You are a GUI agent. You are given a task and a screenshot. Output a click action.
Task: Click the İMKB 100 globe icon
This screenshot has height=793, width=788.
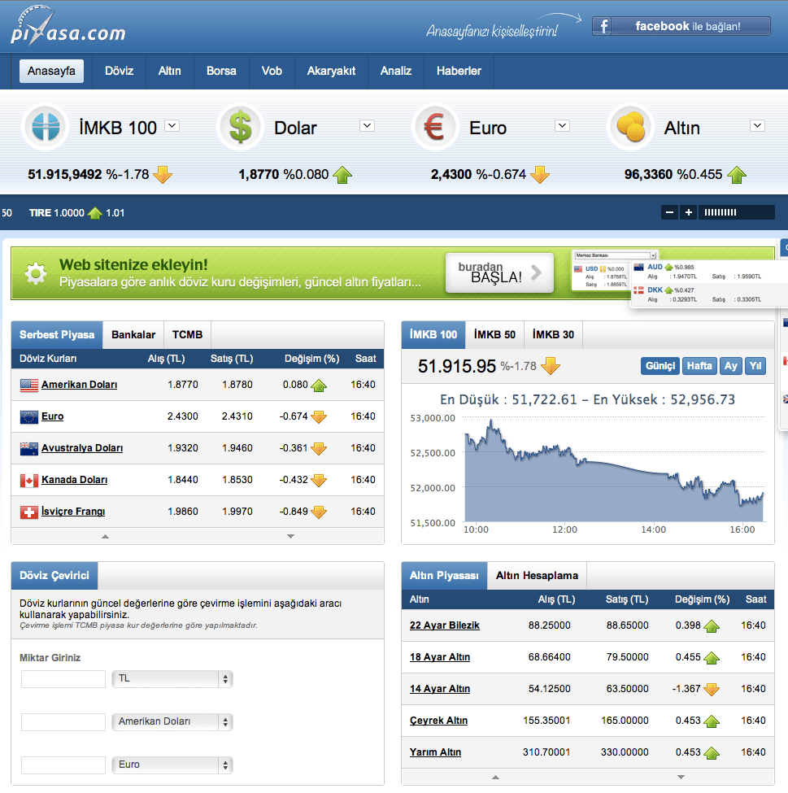[46, 128]
